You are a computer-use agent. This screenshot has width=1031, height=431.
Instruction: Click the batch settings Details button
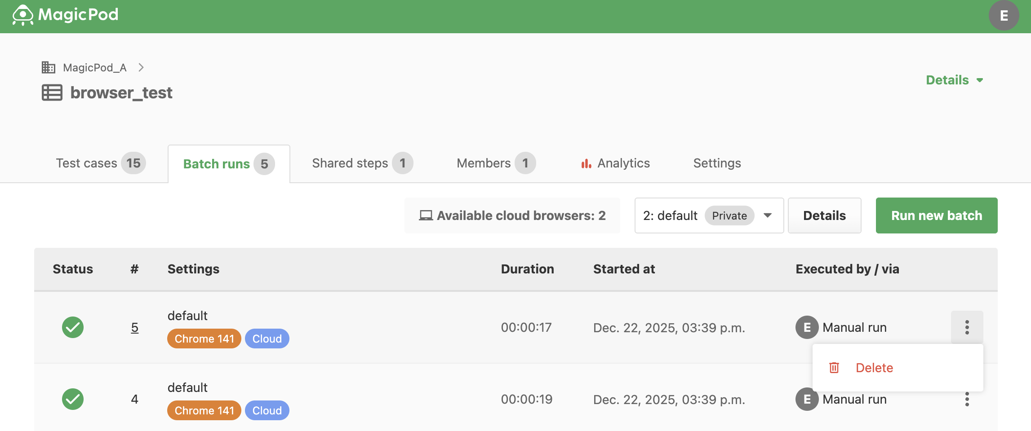click(x=824, y=215)
